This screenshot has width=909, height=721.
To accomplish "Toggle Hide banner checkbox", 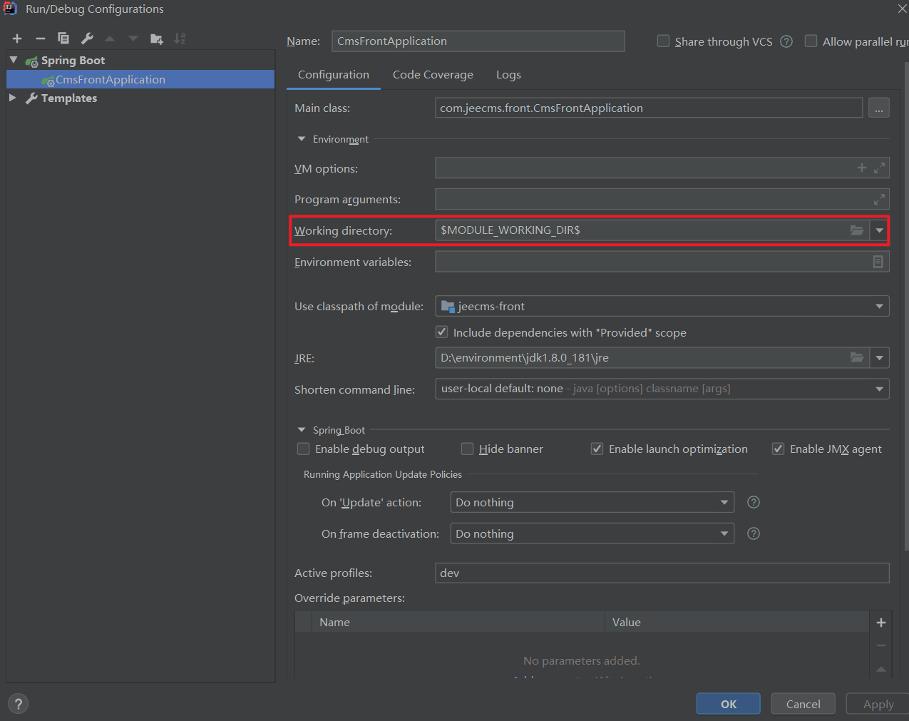I will [468, 449].
